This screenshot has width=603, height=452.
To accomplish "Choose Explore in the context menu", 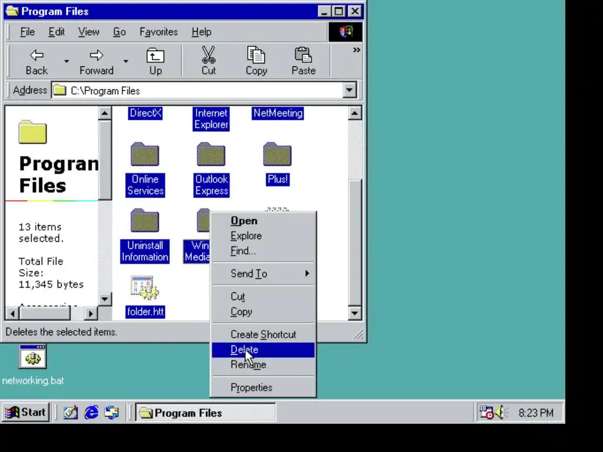I will 263,235.
